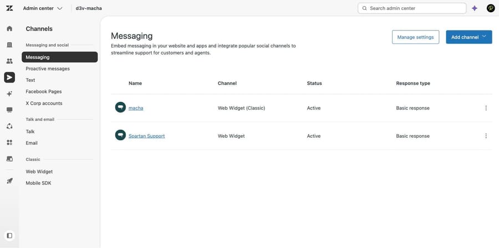This screenshot has height=248, width=499.
Task: Expand the Admin center dropdown
Action: click(43, 8)
